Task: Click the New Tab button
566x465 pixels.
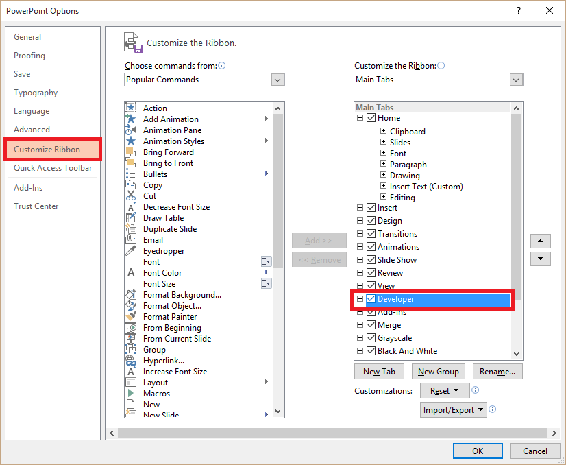Action: click(x=379, y=371)
